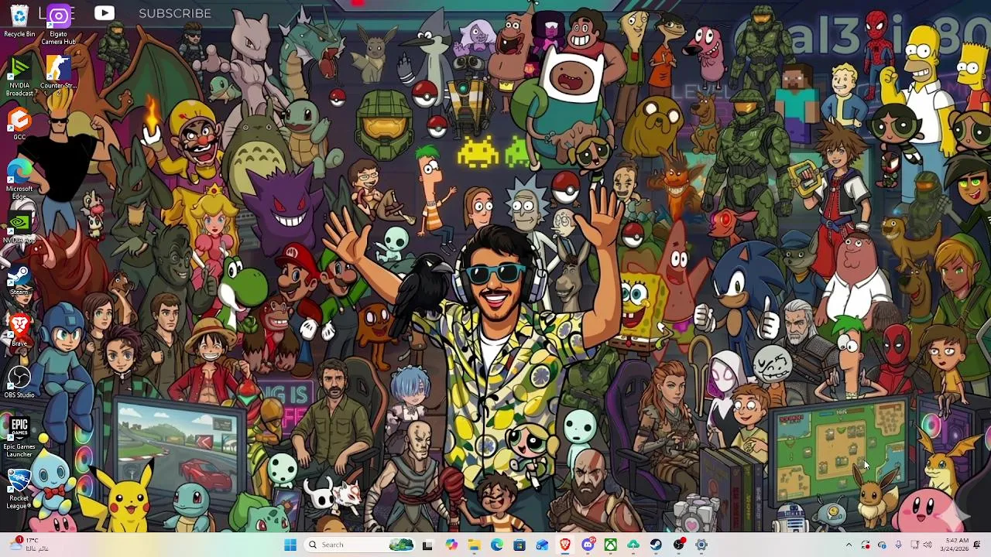This screenshot has width=991, height=557.
Task: Expand the hidden system tray icons
Action: 849,545
